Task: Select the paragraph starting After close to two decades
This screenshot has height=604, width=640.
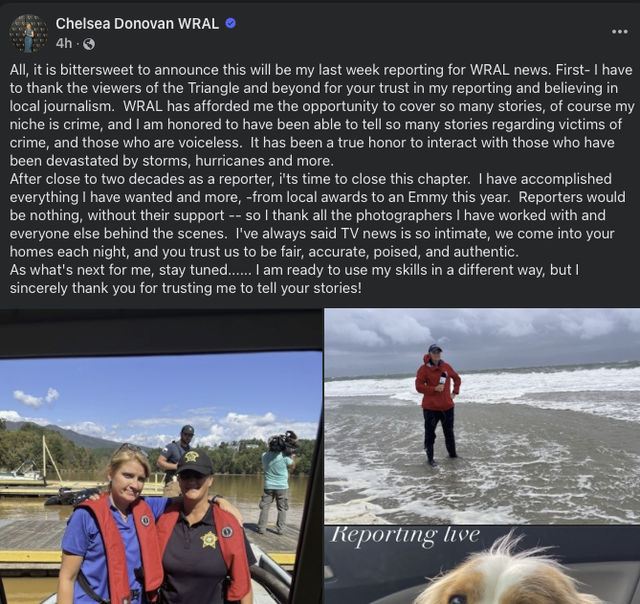Action: coord(318,215)
